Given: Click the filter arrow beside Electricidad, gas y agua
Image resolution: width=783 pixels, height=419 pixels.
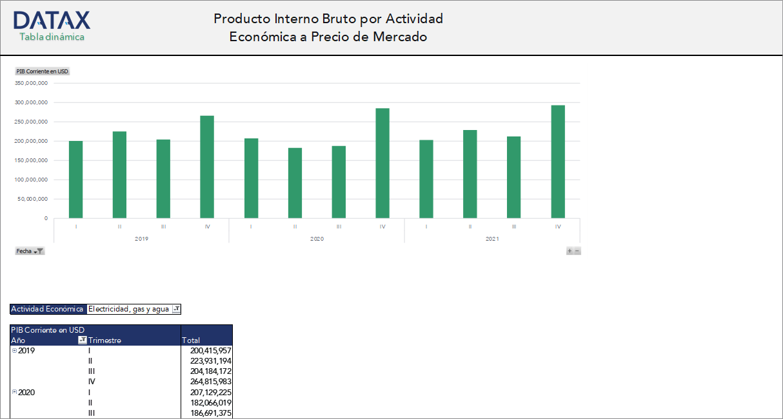Looking at the screenshot, I should (175, 309).
